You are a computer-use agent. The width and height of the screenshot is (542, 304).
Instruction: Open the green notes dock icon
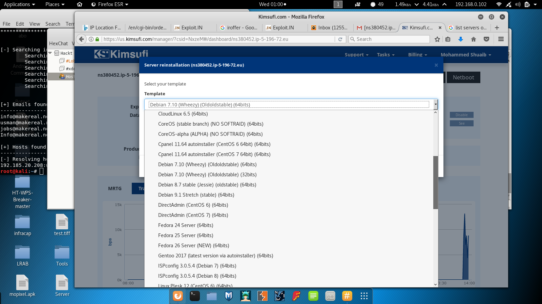pyautogui.click(x=313, y=296)
